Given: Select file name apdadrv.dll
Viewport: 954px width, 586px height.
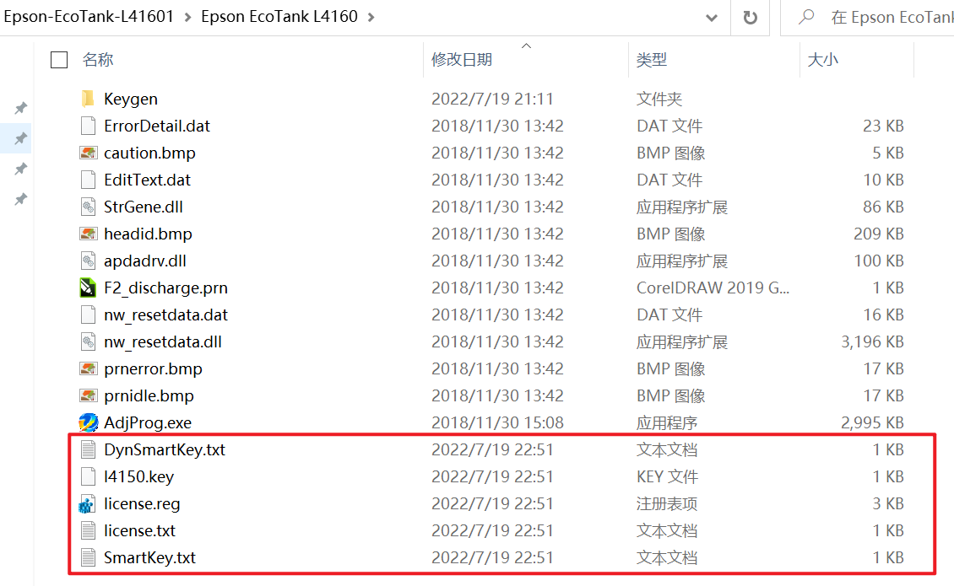Looking at the screenshot, I should (x=145, y=261).
